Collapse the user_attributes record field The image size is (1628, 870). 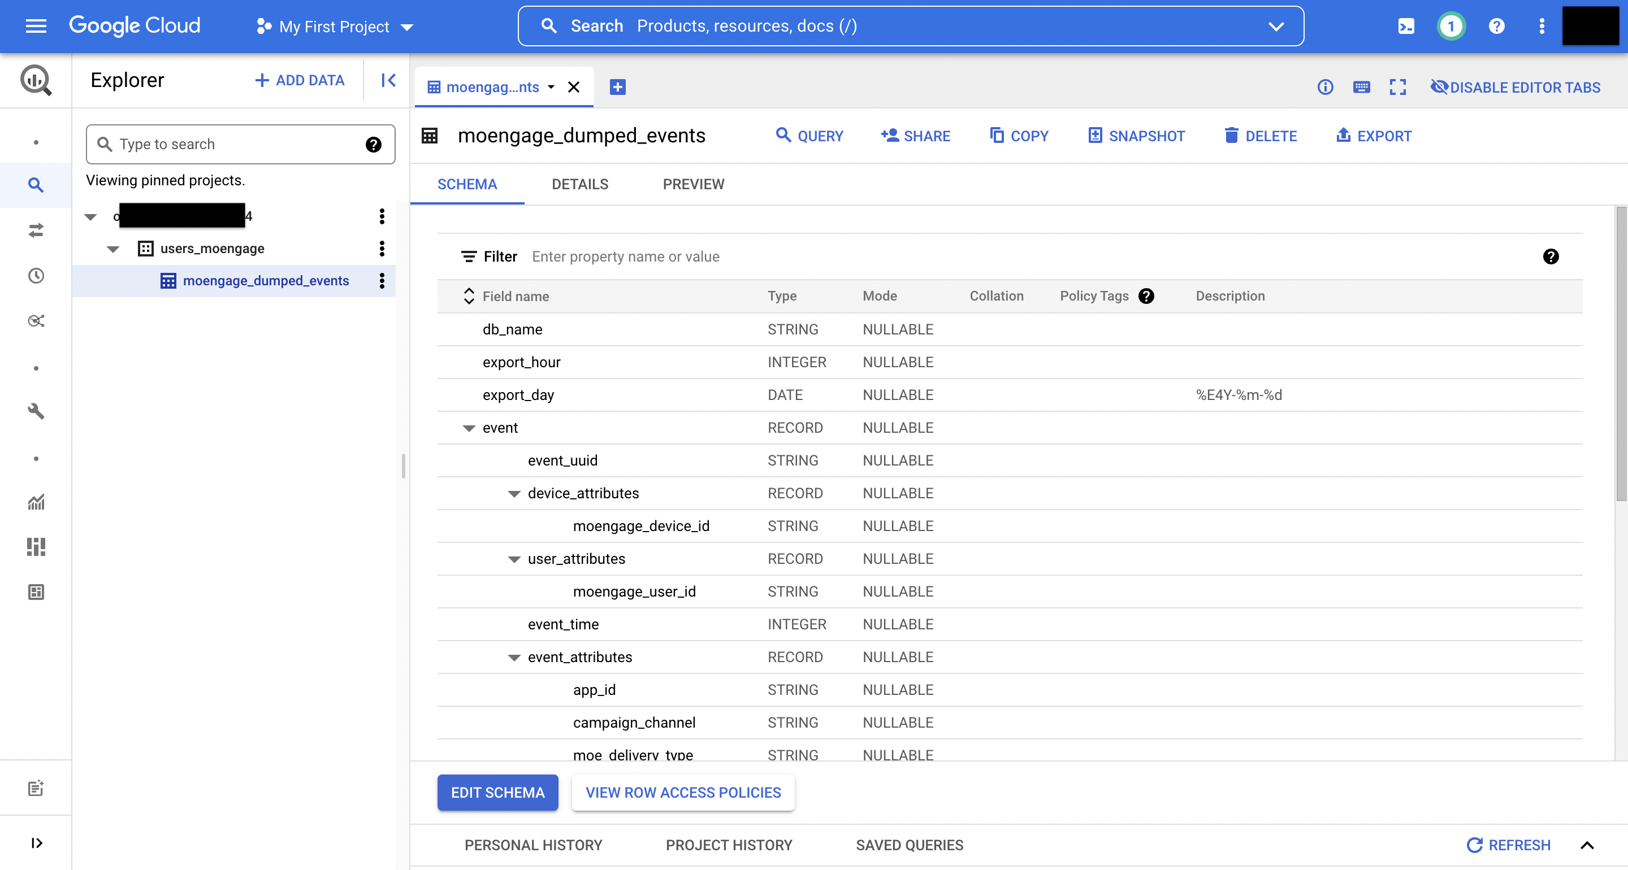tap(514, 559)
